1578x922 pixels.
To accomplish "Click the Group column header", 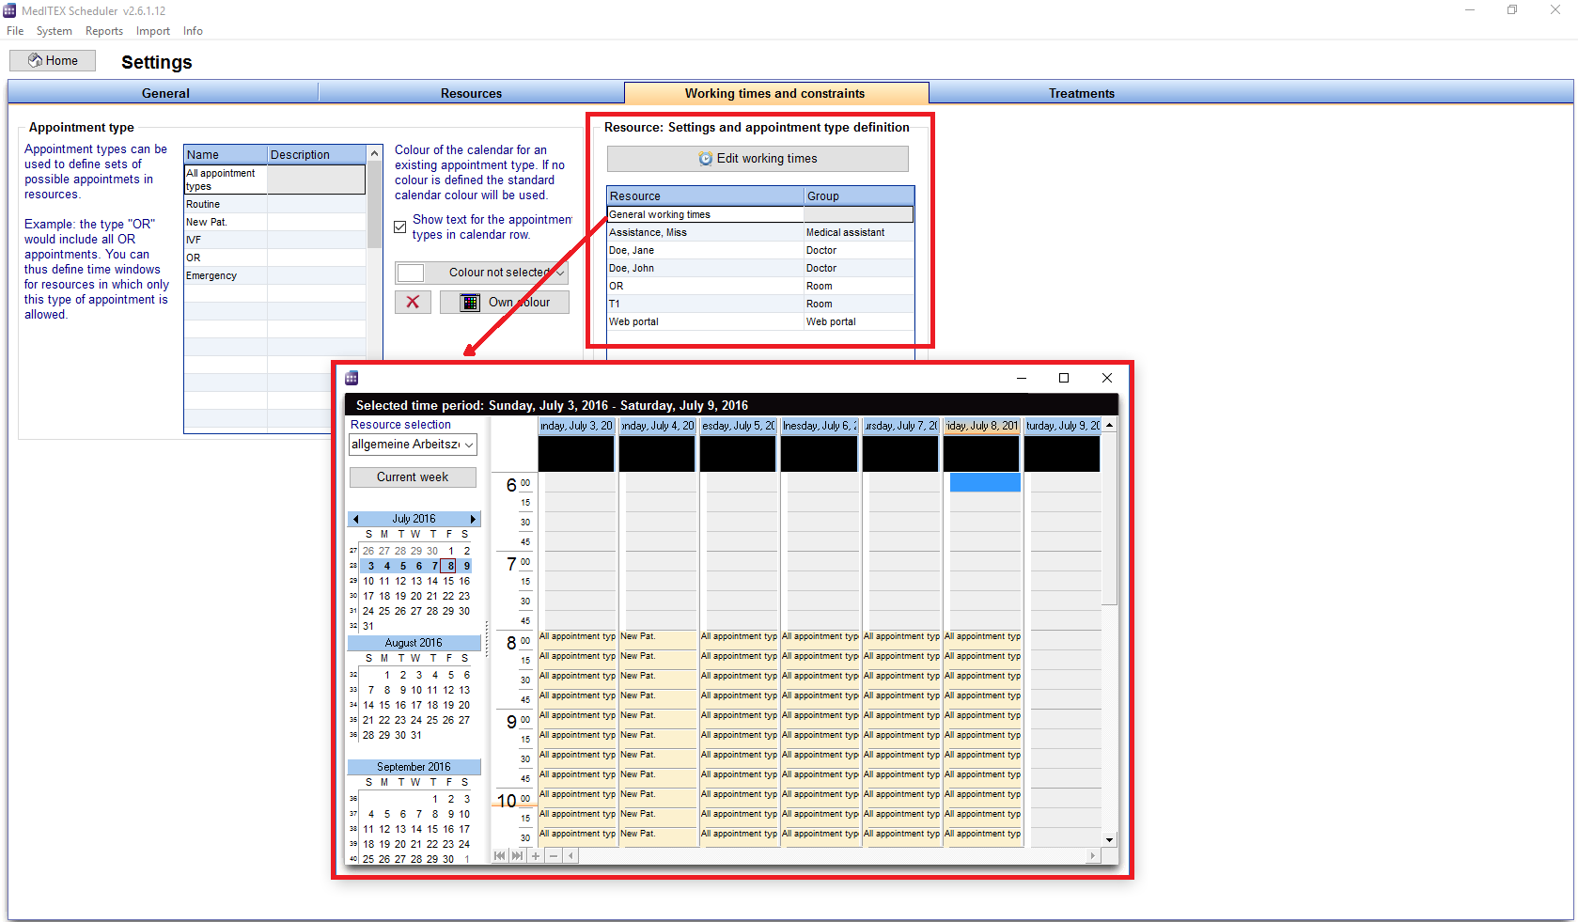I will pyautogui.click(x=859, y=195).
